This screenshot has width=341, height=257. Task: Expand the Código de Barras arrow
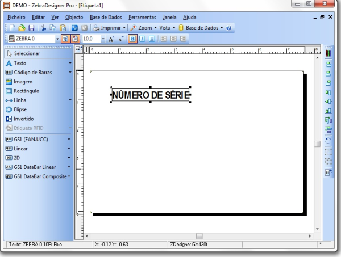71,73
